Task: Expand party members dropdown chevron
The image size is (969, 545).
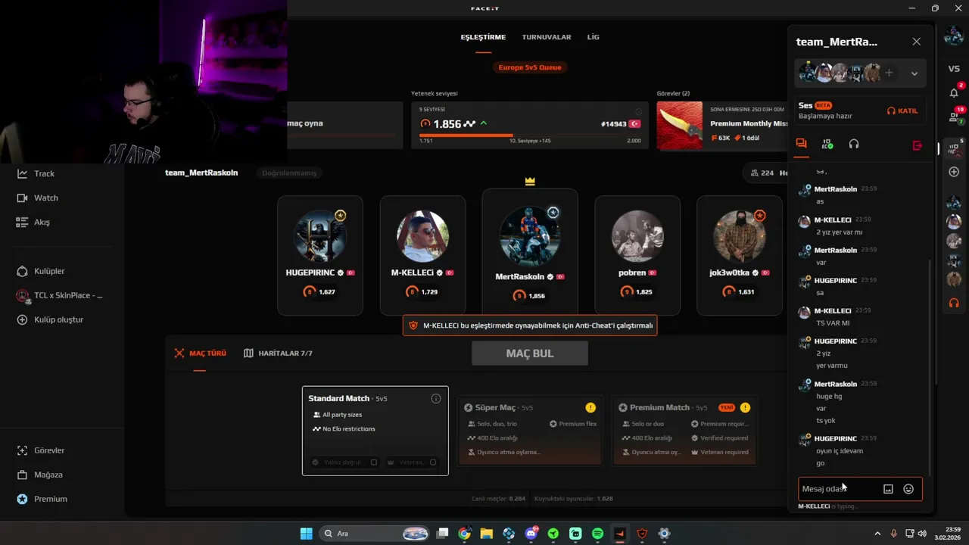Action: pyautogui.click(x=914, y=73)
